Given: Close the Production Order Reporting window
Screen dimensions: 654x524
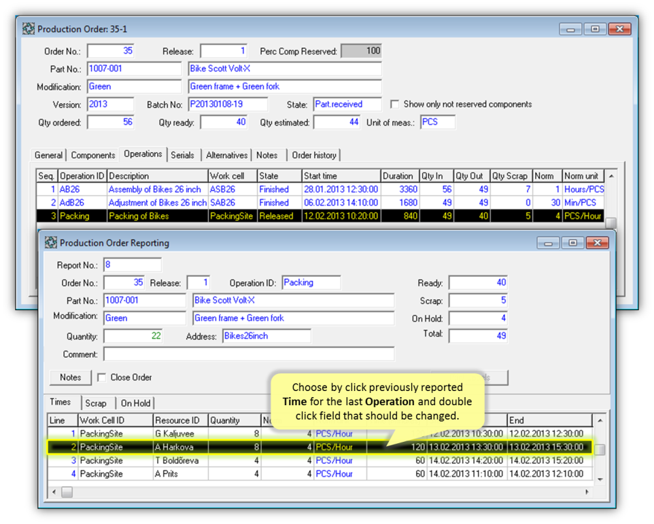Looking at the screenshot, I should (598, 243).
